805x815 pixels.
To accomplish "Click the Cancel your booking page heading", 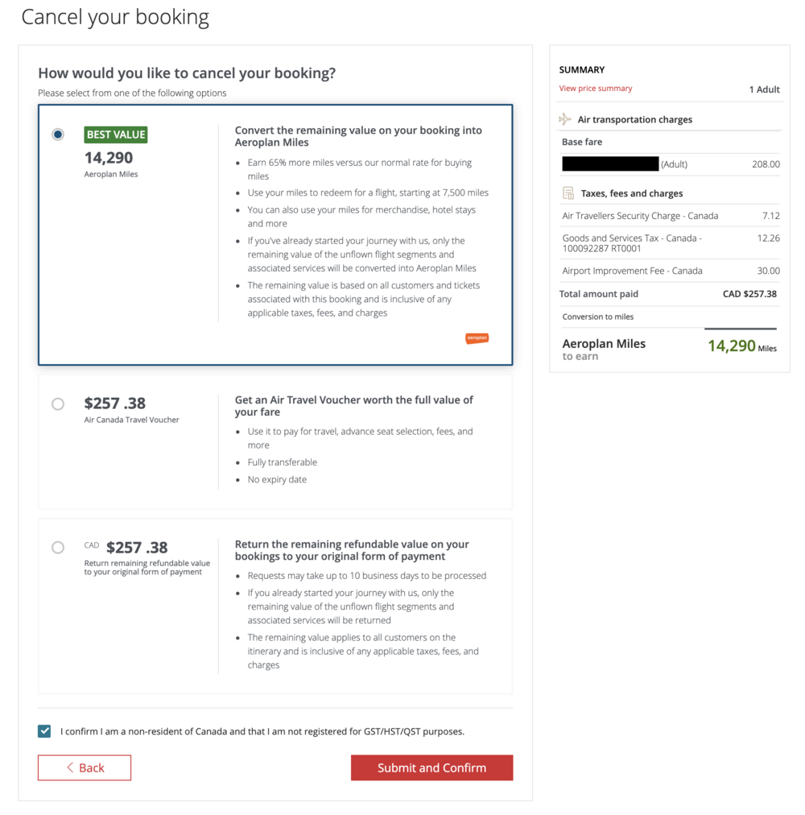I will click(x=115, y=18).
